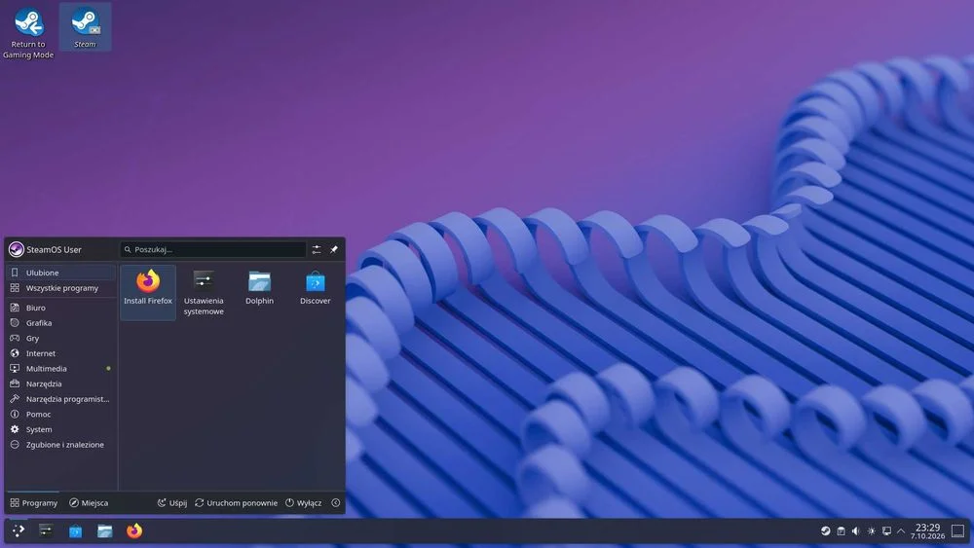Image resolution: width=974 pixels, height=548 pixels.
Task: Open System Settings from the taskbar
Action: tap(46, 530)
